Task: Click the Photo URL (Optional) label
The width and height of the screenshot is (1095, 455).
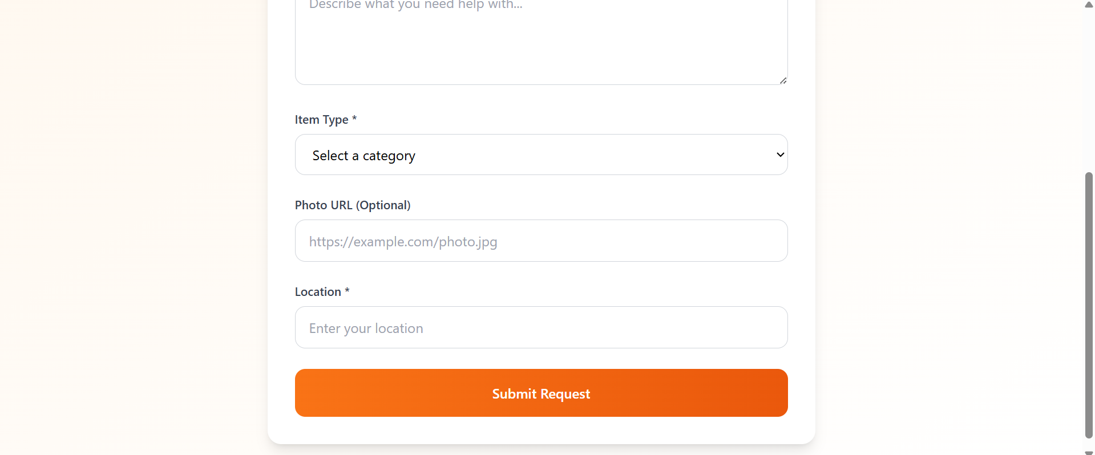Action: coord(353,205)
